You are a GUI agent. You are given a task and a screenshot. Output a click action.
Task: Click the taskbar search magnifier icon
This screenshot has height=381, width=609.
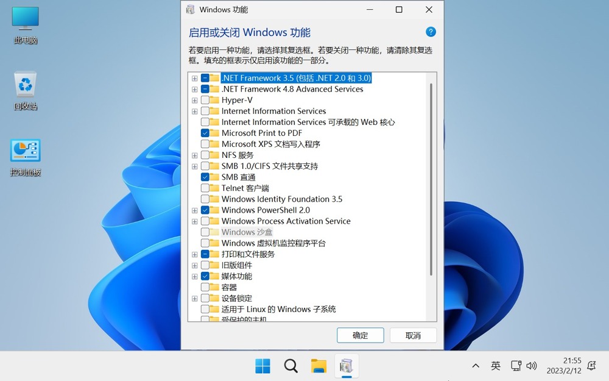click(291, 366)
